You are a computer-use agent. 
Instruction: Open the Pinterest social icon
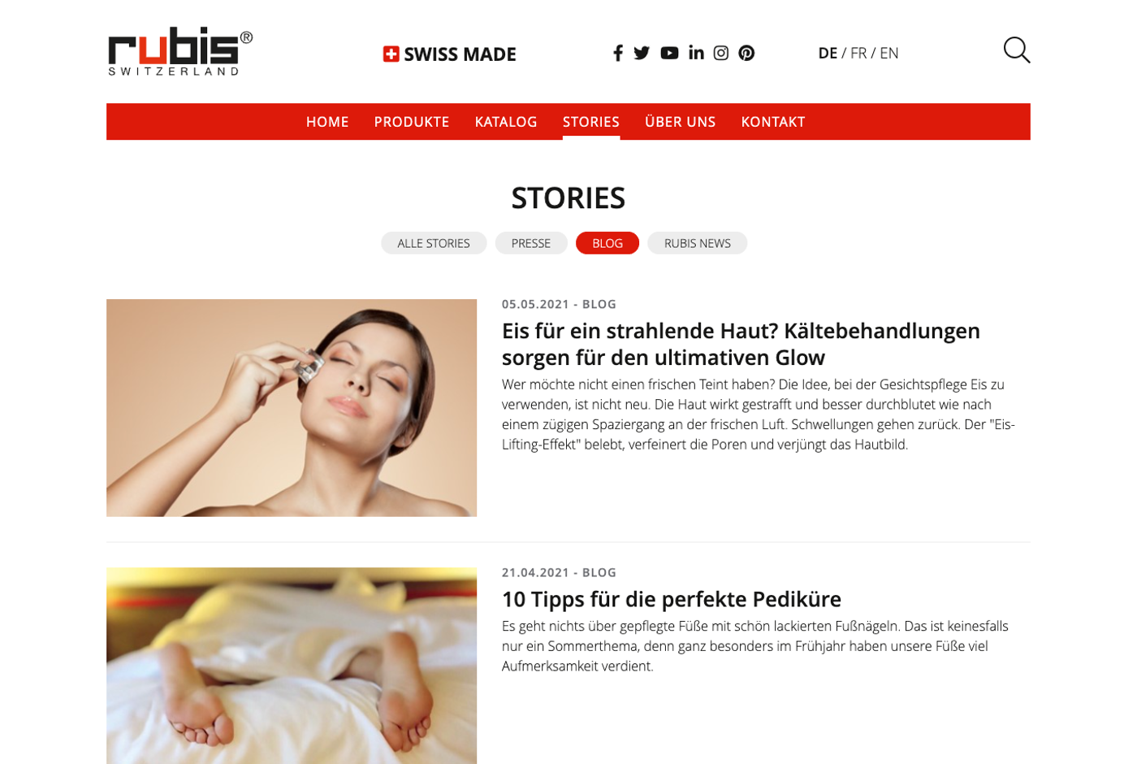[x=746, y=53]
